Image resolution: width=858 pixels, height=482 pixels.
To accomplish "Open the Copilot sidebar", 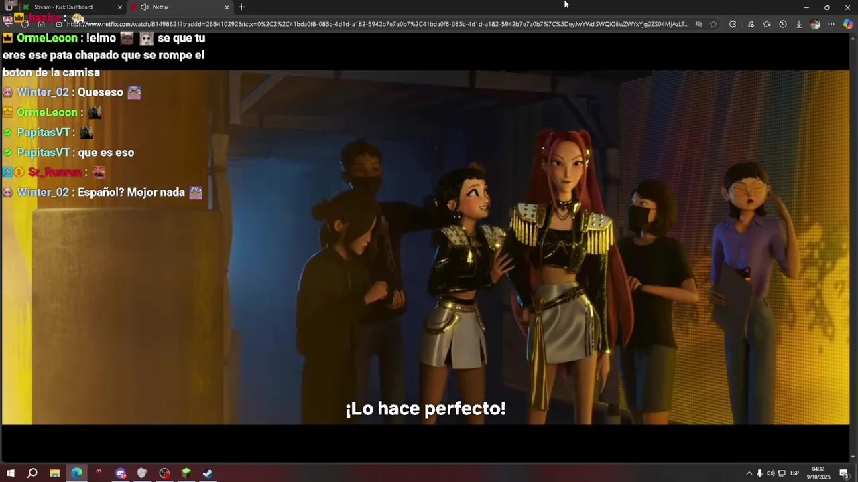I will coord(848,24).
